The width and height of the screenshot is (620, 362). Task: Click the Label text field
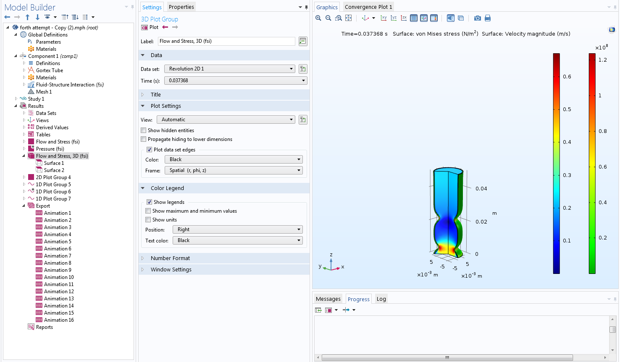226,41
